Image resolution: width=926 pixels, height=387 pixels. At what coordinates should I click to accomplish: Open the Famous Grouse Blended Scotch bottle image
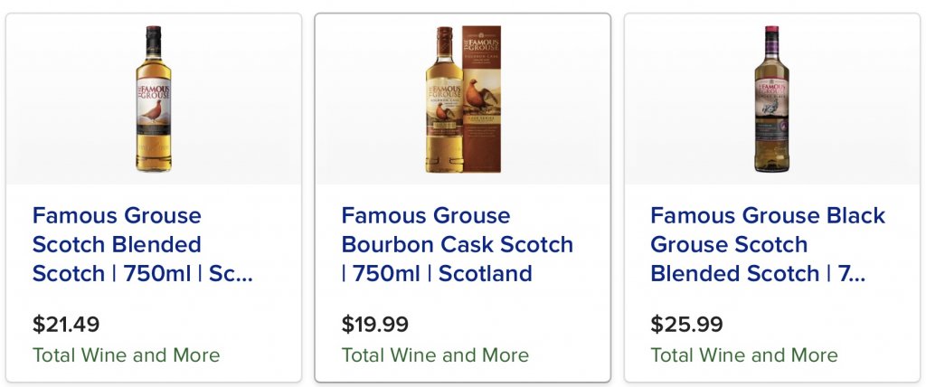(154, 99)
